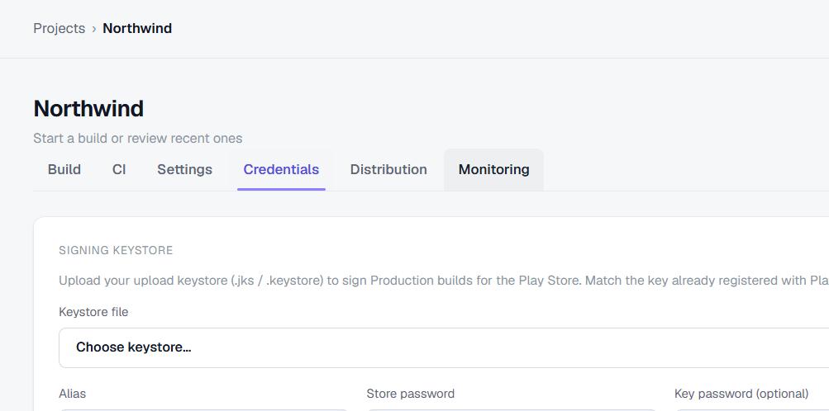Click the Choose keystore file picker
Viewport: 829px width, 411px height.
[444, 347]
